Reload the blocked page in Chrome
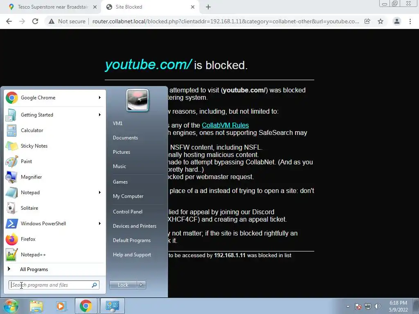The height and width of the screenshot is (314, 419). (35, 21)
